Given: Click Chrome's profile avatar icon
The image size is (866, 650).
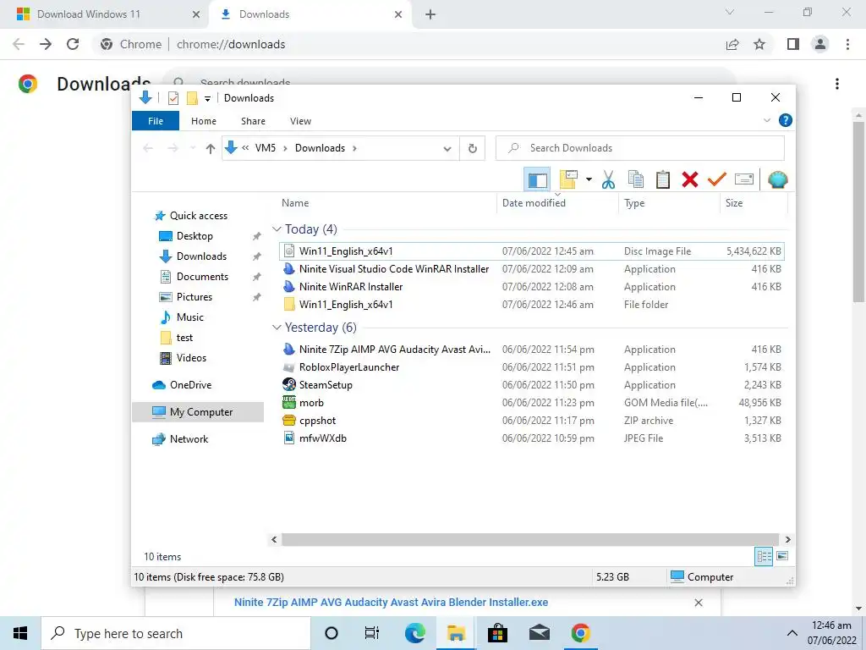Looking at the screenshot, I should pos(820,44).
